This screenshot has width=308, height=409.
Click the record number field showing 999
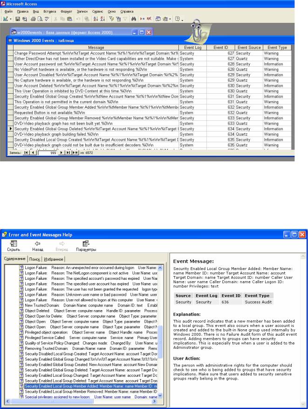pyautogui.click(x=48, y=153)
